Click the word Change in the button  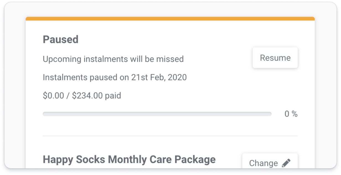(263, 163)
